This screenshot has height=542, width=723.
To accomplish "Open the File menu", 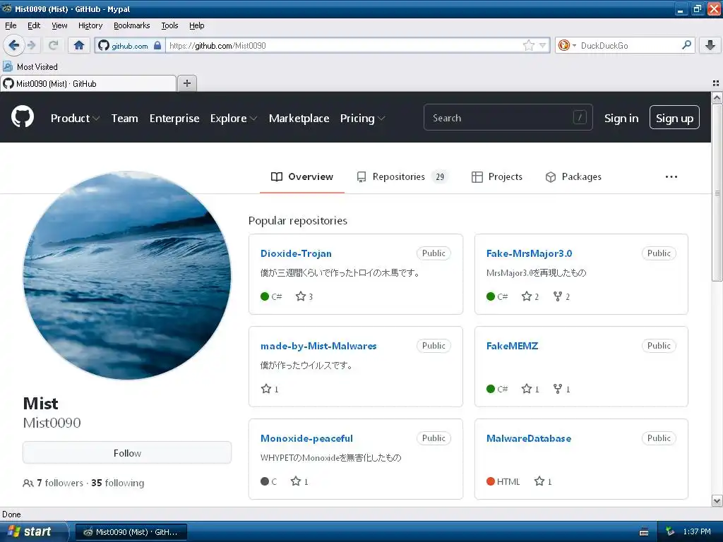I will pyautogui.click(x=11, y=25).
